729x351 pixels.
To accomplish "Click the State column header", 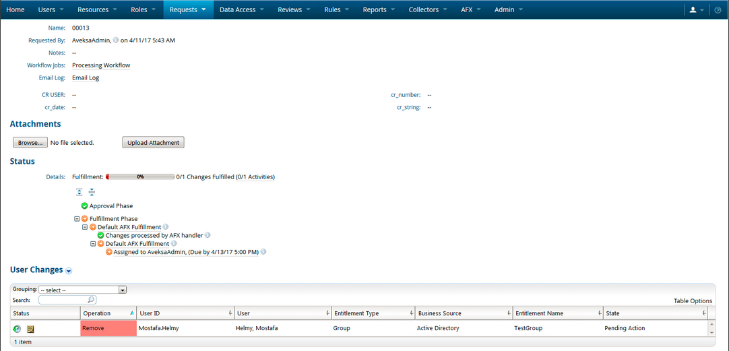I will pyautogui.click(x=655, y=313).
